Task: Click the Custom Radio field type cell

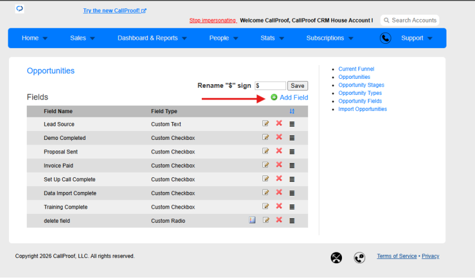Action: 168,221
